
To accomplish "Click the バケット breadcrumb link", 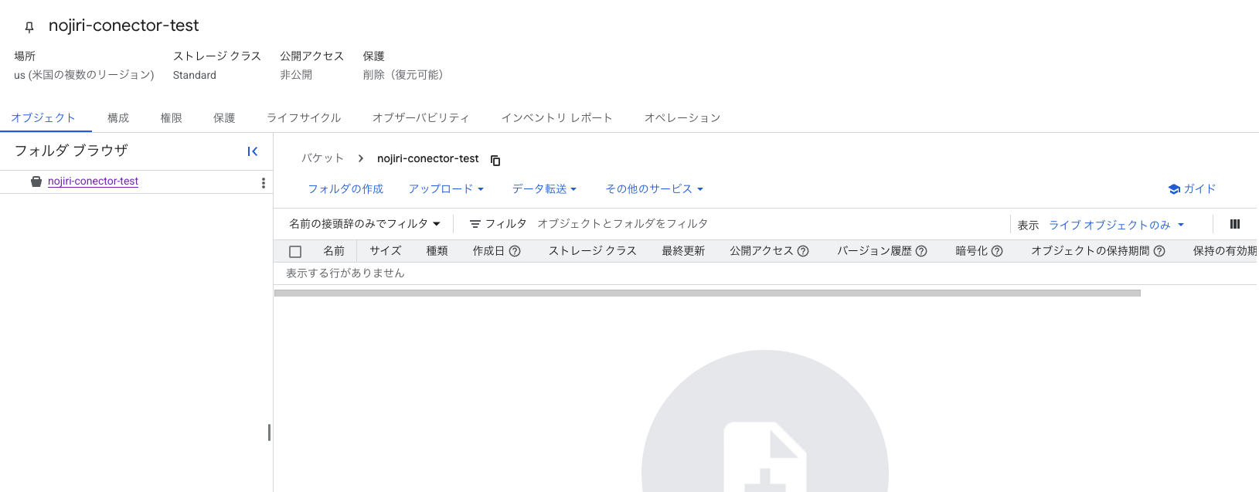I will 322,158.
